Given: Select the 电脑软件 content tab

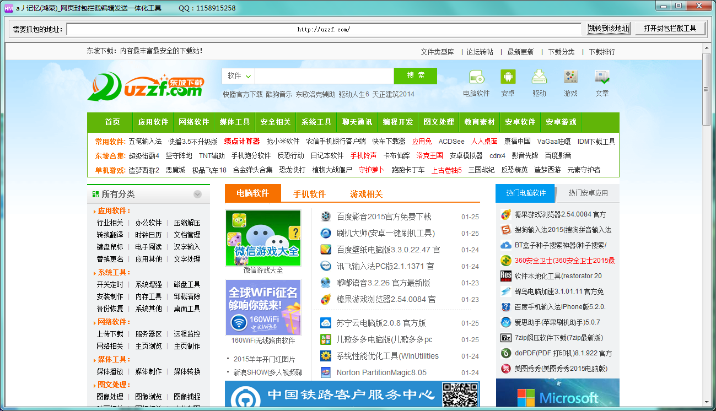Looking at the screenshot, I should click(x=252, y=193).
